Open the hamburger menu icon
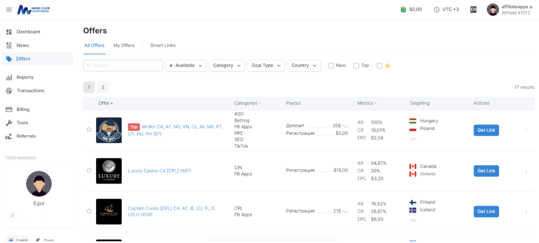 (x=9, y=9)
